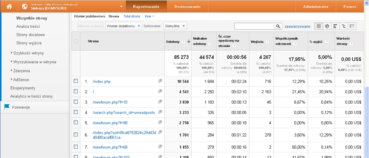The image size is (369, 158).
Task: Switch to comparison view icon
Action: pyautogui.click(x=344, y=26)
